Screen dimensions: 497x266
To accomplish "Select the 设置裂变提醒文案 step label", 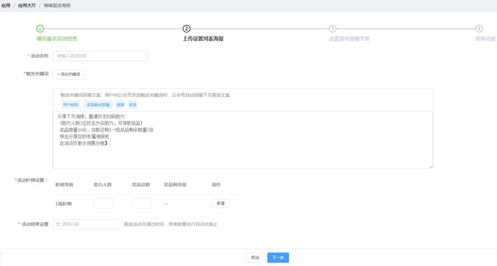I will coord(349,38).
